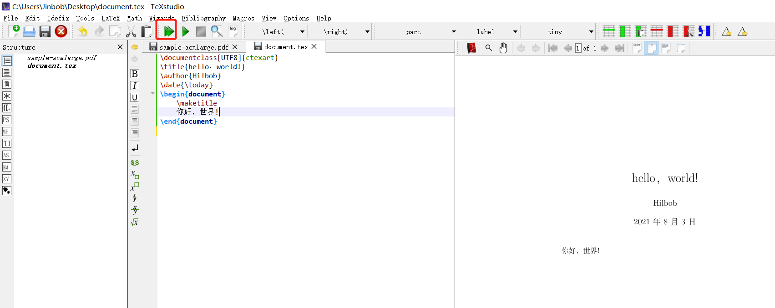This screenshot has height=308, width=775.
Task: Click the PDF page number field
Action: click(578, 48)
